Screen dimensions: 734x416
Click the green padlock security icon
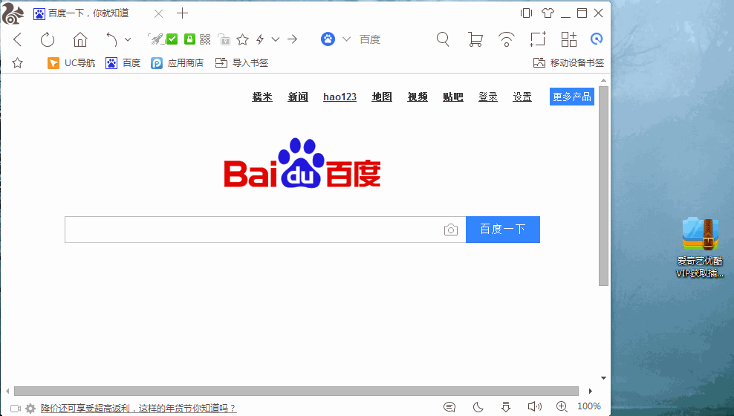[x=189, y=39]
